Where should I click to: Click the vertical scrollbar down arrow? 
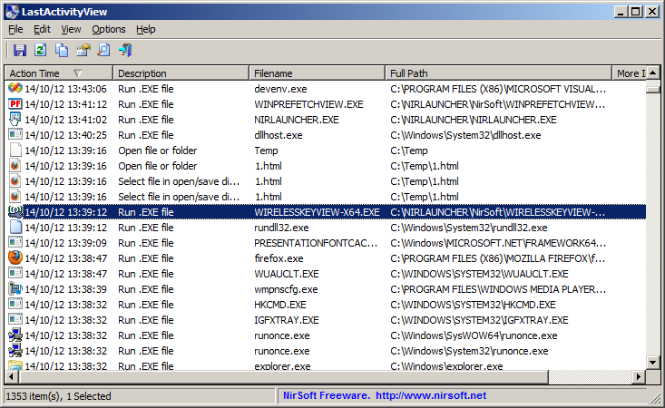point(652,363)
